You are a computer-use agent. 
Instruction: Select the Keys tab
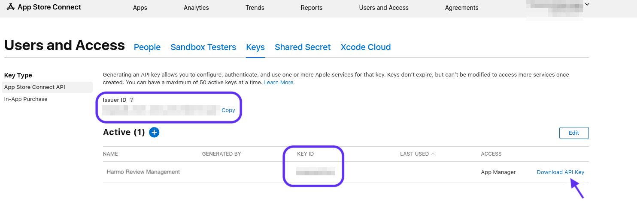pyautogui.click(x=255, y=47)
